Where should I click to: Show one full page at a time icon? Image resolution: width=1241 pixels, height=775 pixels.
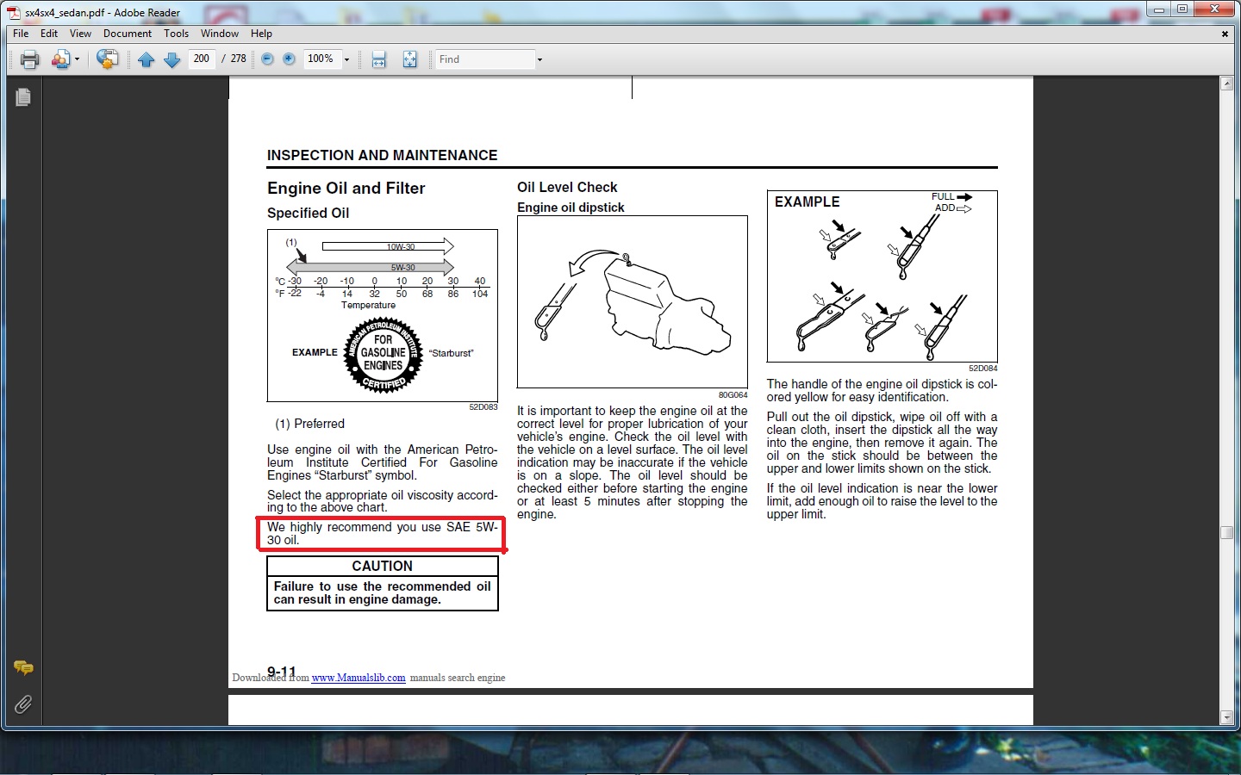point(409,59)
